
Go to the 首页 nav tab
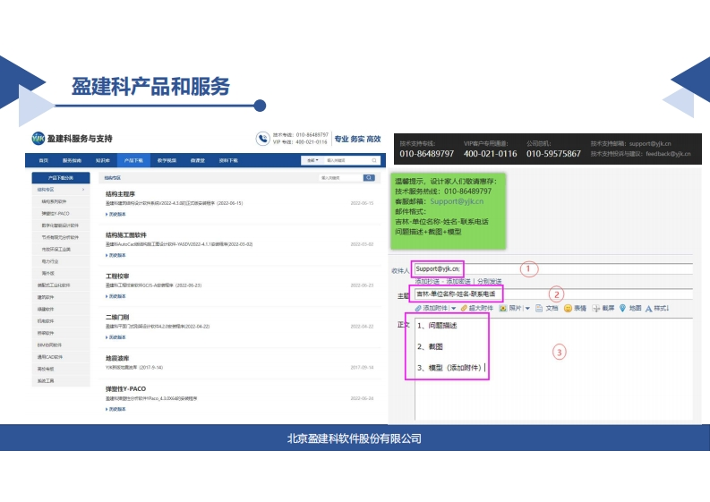pyautogui.click(x=44, y=161)
